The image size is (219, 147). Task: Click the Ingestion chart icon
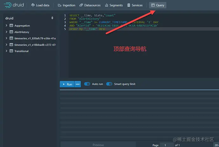click(60, 5)
